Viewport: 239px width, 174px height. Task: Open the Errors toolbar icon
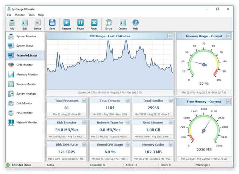pyautogui.click(x=109, y=23)
